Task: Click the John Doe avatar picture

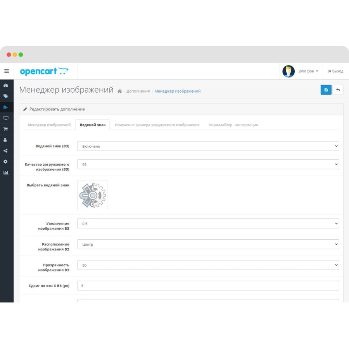Action: click(289, 71)
